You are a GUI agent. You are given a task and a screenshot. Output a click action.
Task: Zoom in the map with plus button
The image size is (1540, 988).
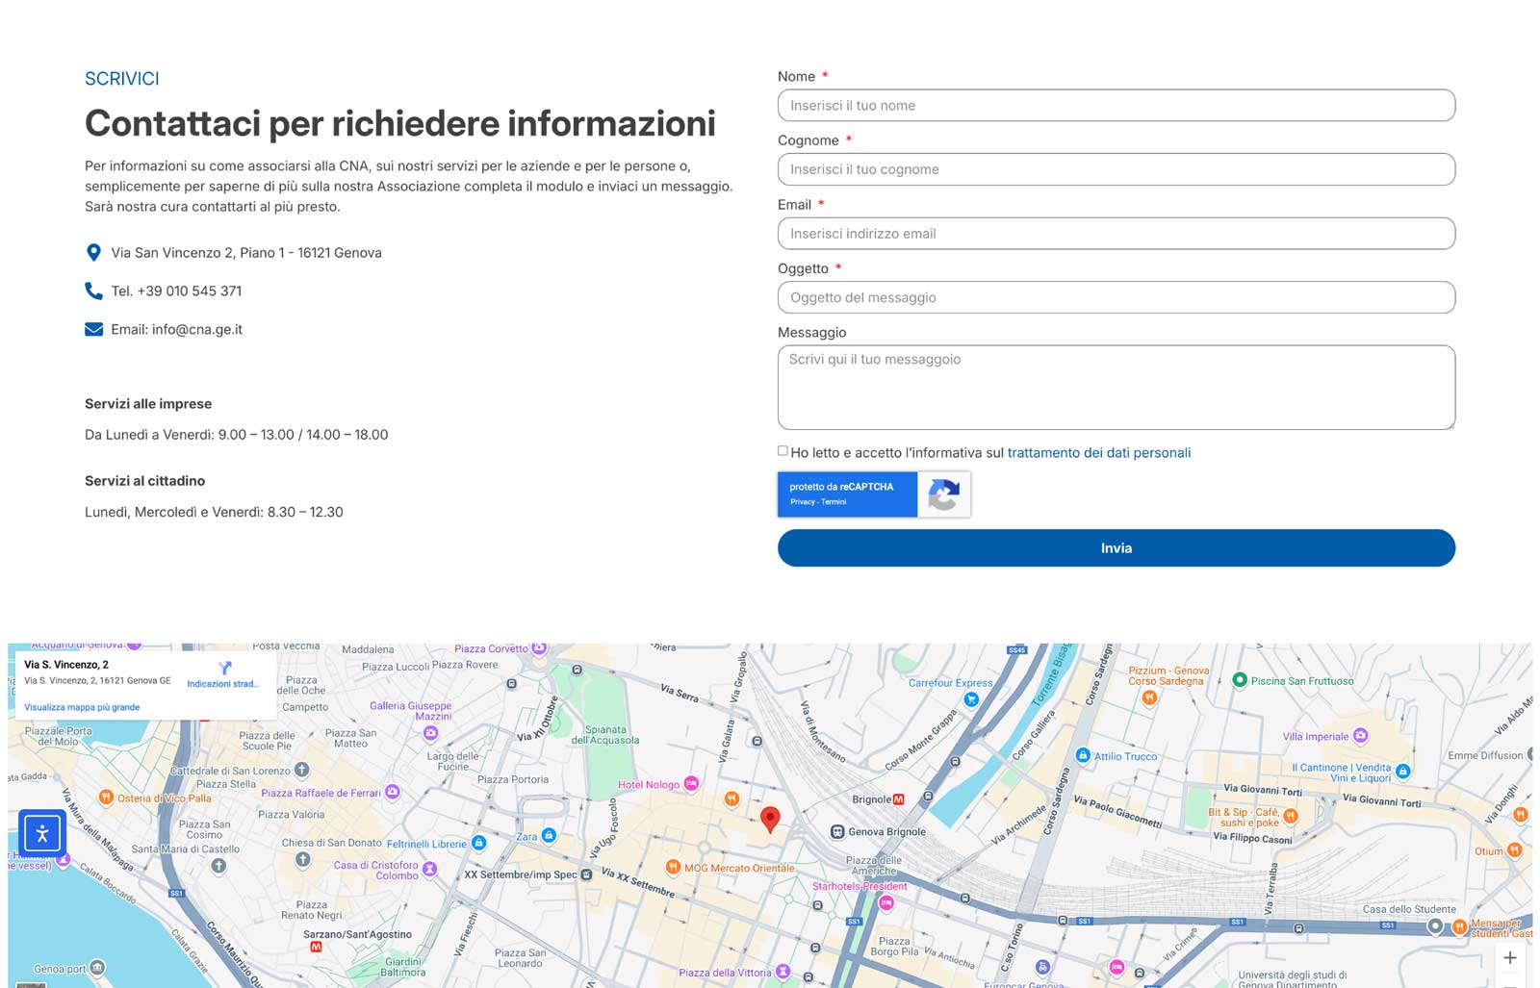click(1509, 957)
